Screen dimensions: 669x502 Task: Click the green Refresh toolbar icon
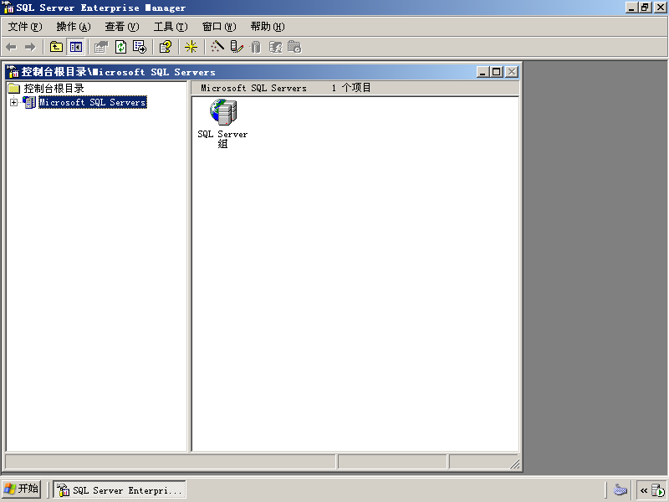120,47
